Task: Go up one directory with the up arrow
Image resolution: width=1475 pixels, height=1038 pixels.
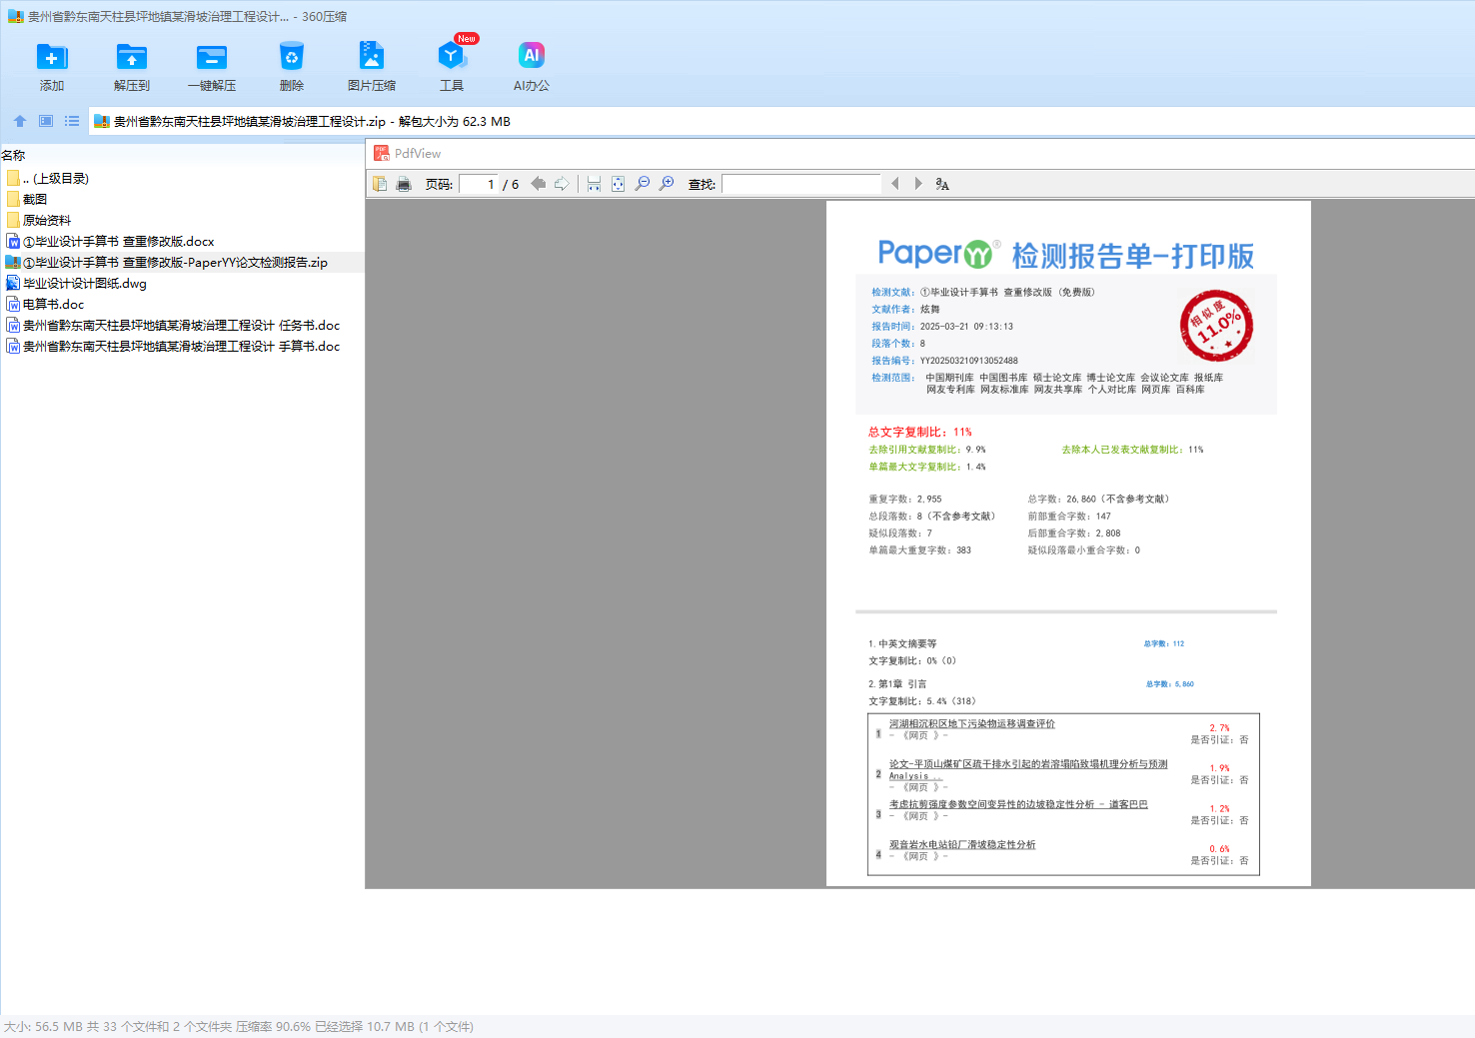Action: point(20,121)
